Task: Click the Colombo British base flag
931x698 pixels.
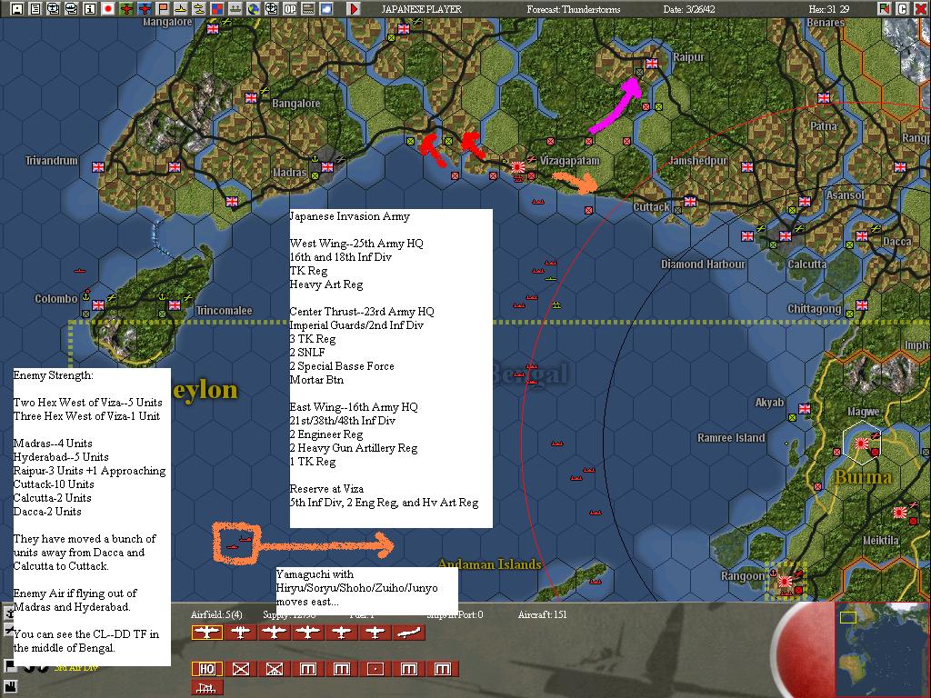Action: click(x=98, y=305)
